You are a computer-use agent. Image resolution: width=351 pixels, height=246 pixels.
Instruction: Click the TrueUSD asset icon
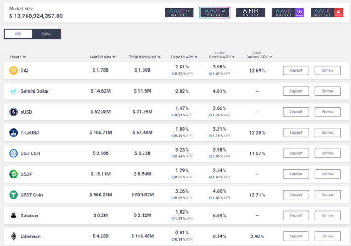(14, 133)
